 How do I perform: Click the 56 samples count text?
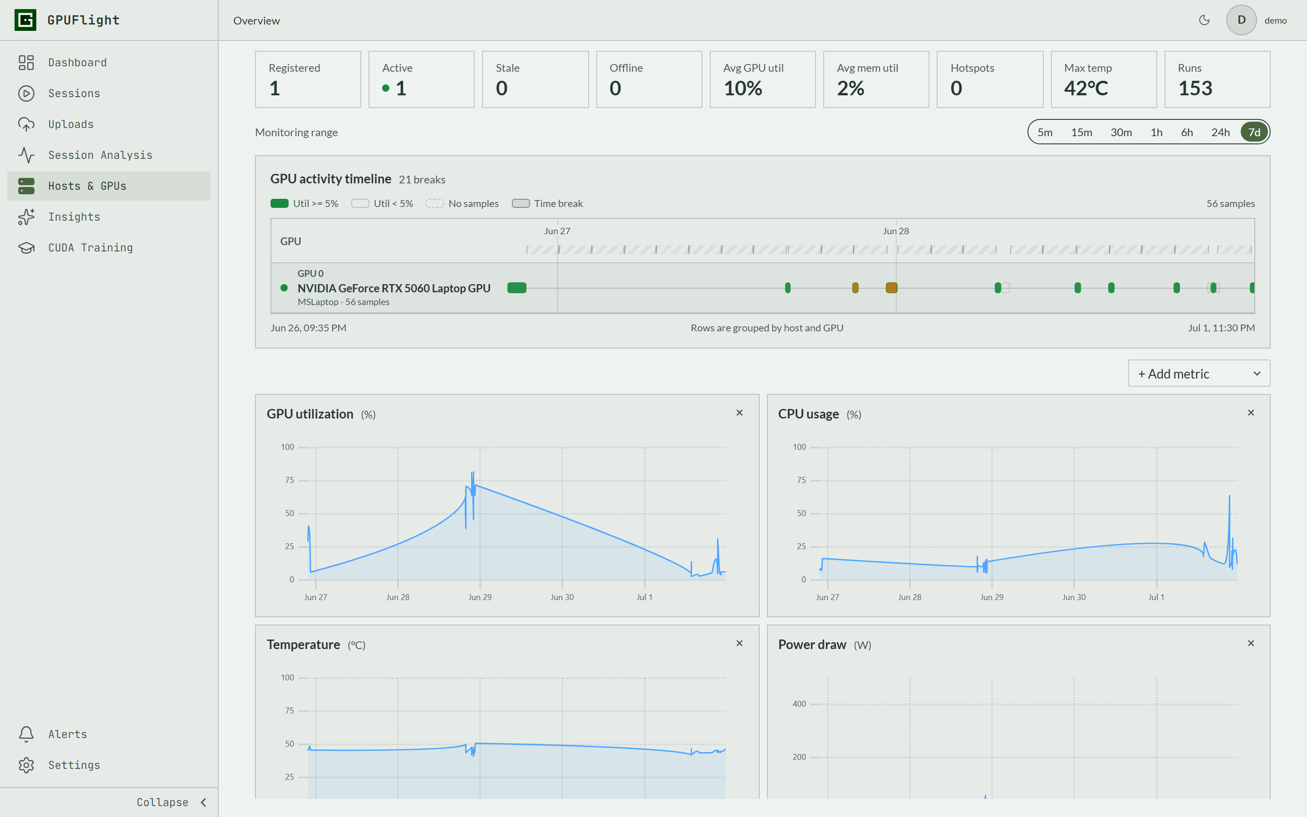click(1230, 204)
